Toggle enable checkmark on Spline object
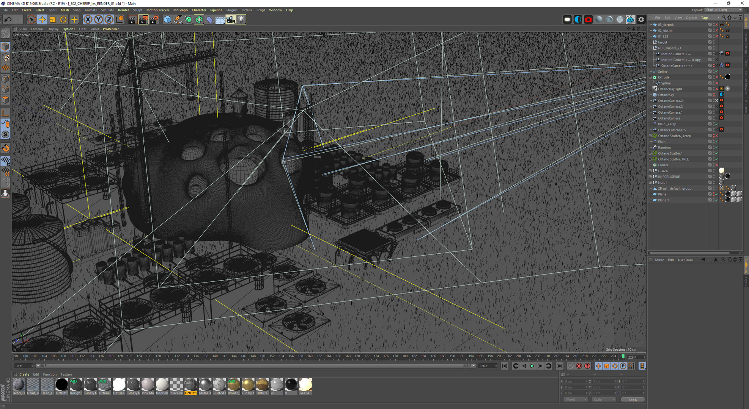The width and height of the screenshot is (749, 409). coord(716,72)
